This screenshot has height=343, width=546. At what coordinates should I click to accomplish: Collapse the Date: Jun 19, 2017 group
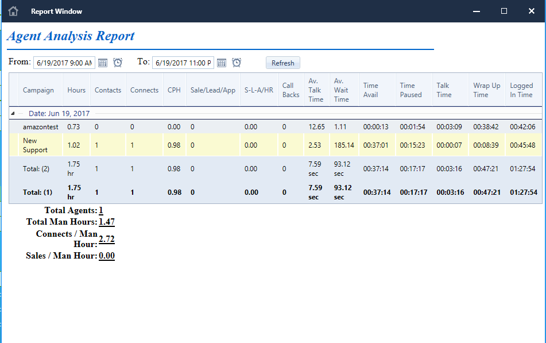13,113
